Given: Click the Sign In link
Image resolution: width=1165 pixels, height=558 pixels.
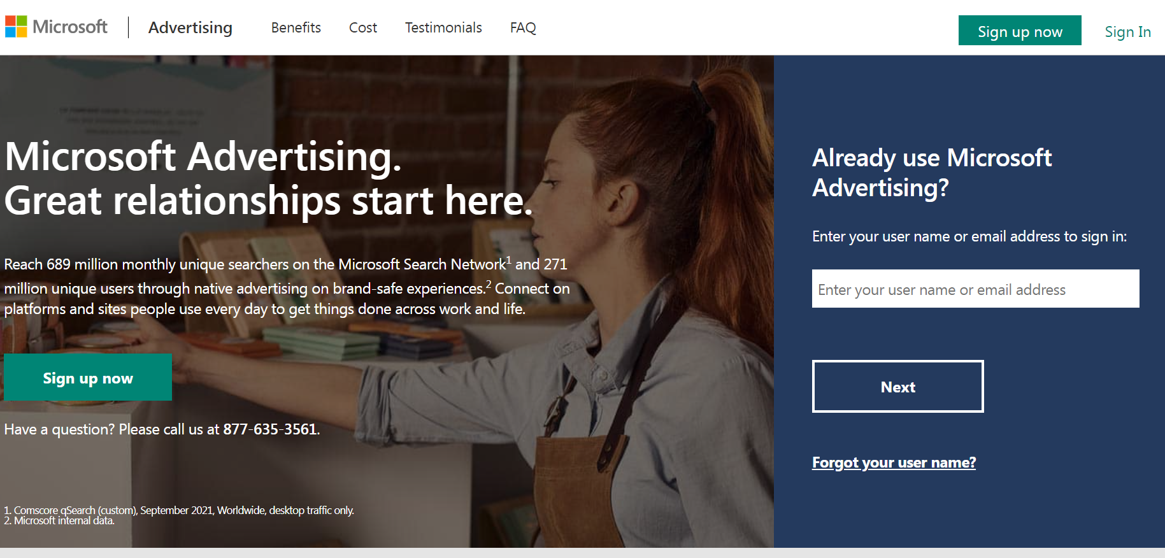Looking at the screenshot, I should 1127,31.
